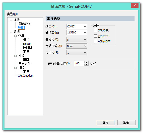Select the 模式 tree item

click(x=26, y=40)
